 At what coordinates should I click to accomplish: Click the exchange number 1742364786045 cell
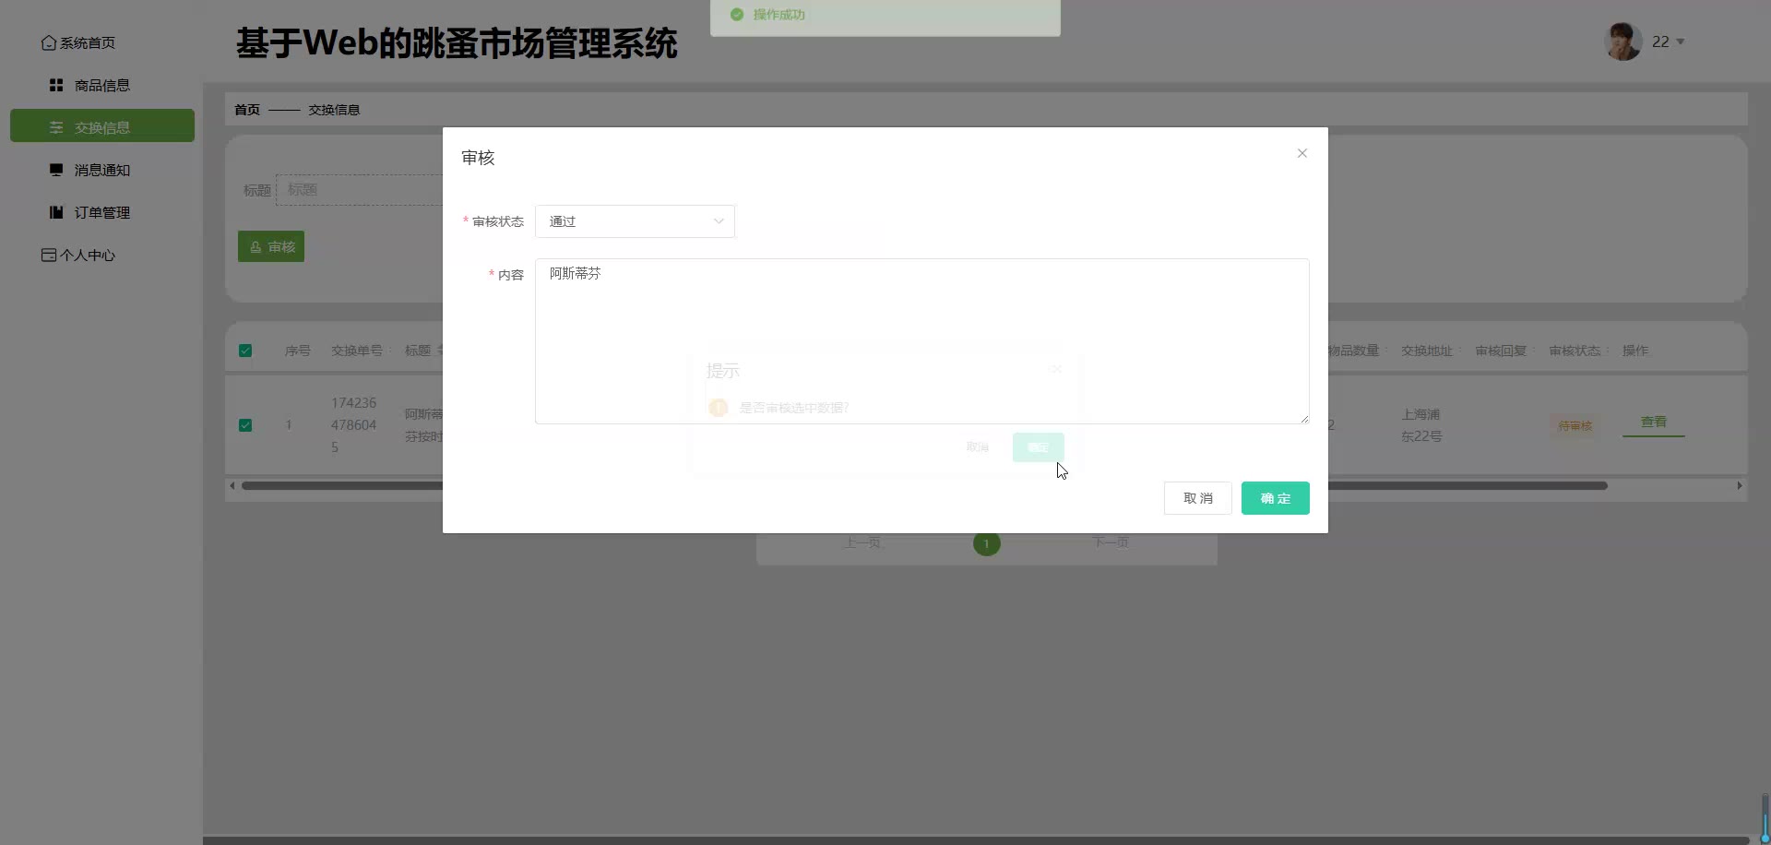[x=354, y=425]
